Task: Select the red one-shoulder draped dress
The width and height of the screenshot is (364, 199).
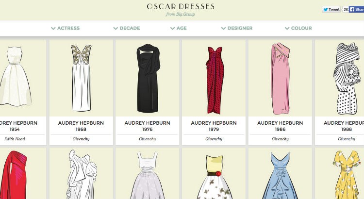Action: point(14,175)
